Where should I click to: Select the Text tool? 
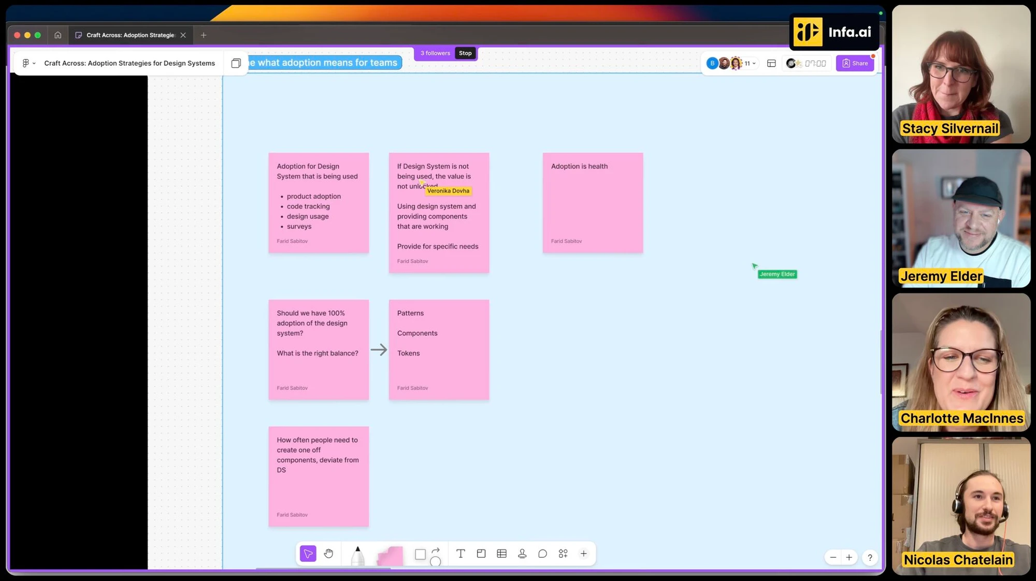pyautogui.click(x=460, y=554)
